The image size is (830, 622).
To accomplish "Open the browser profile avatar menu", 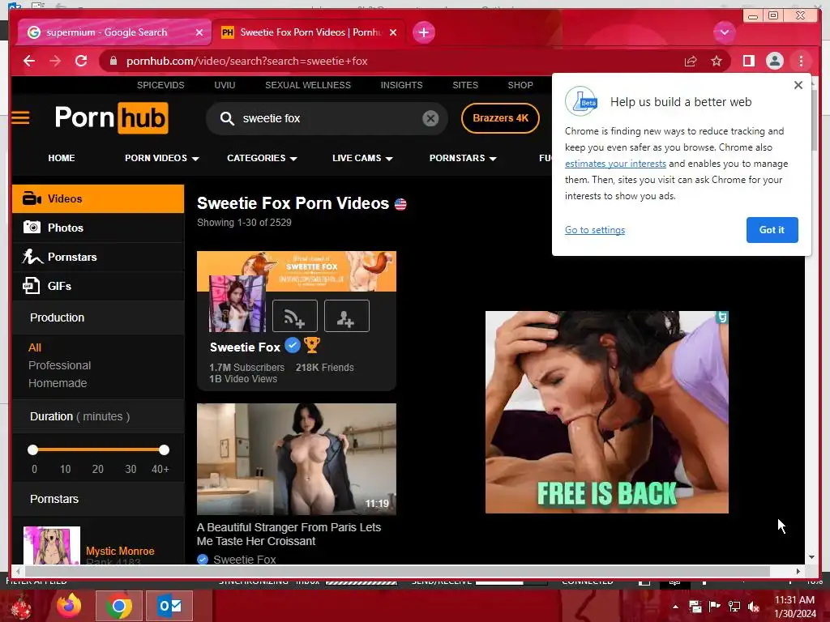I will click(x=774, y=61).
